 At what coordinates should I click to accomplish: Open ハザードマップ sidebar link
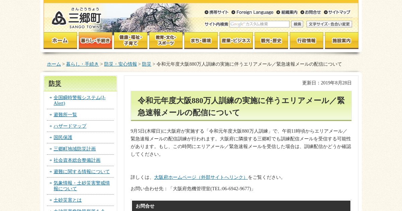coord(70,126)
